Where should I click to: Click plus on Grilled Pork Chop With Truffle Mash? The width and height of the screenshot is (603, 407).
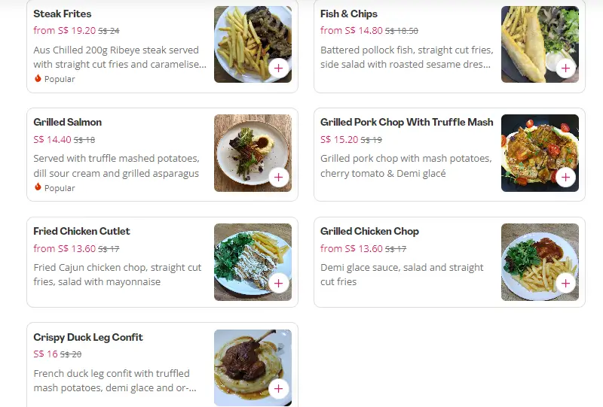(x=565, y=178)
